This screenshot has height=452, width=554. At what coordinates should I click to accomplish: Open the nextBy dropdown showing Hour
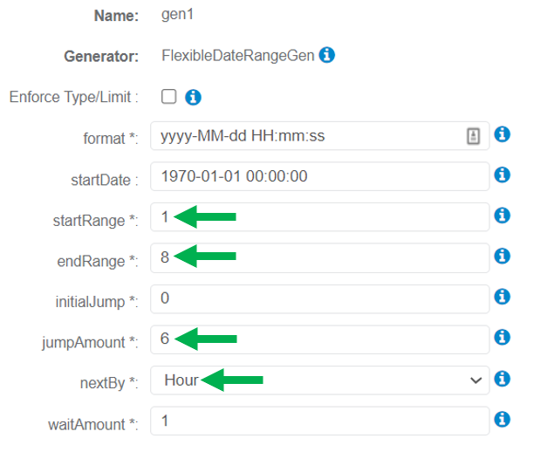pyautogui.click(x=320, y=380)
